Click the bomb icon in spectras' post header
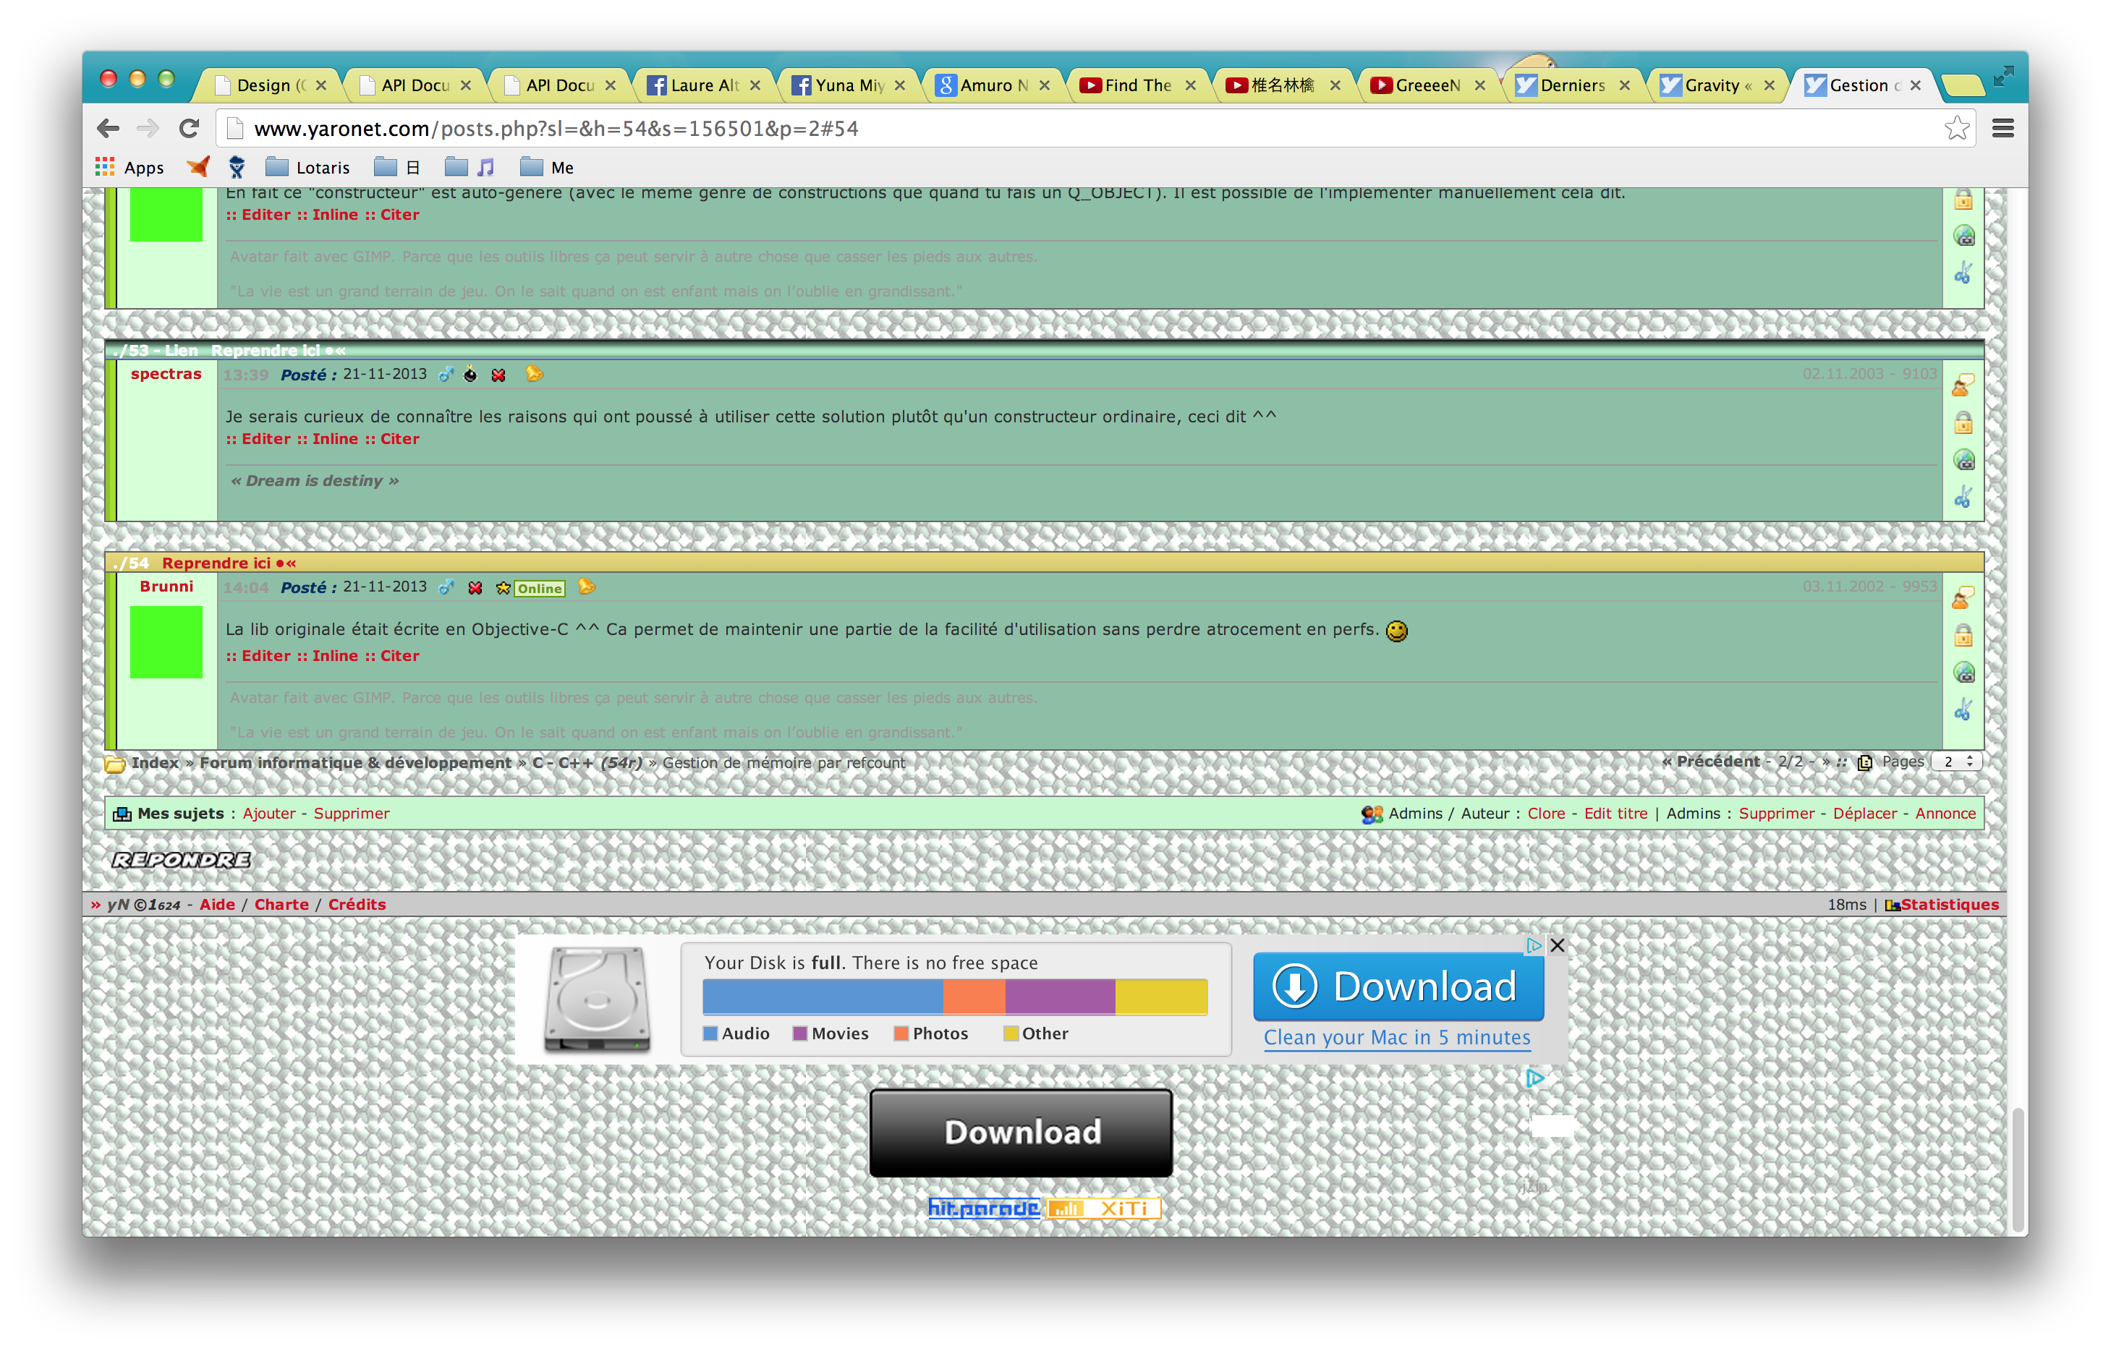 coord(470,375)
